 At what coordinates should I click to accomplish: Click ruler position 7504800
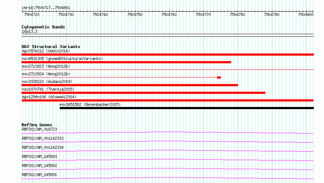[x=306, y=15]
